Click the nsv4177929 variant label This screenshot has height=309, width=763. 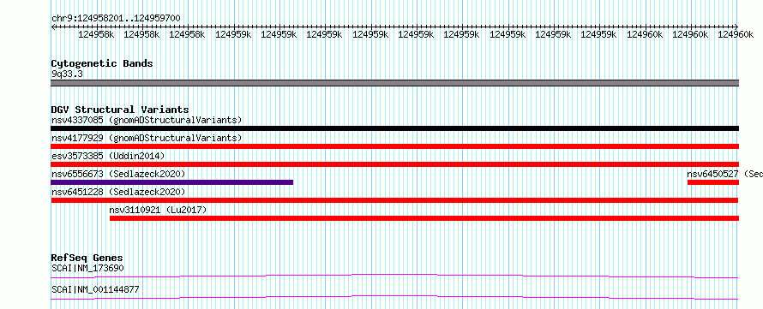click(147, 138)
